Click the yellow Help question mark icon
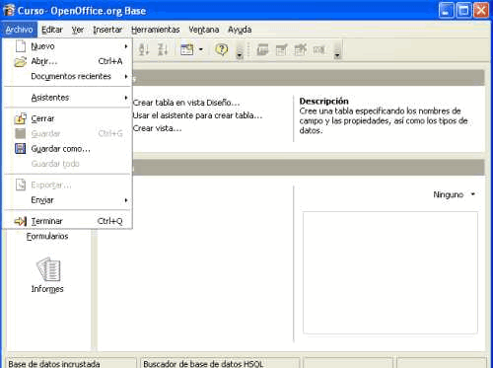Image resolution: width=493 pixels, height=368 pixels. tap(222, 49)
